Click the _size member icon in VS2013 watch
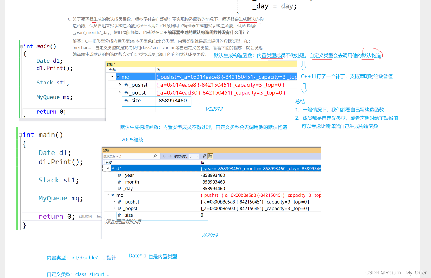The height and width of the screenshot is (278, 431). point(126,101)
